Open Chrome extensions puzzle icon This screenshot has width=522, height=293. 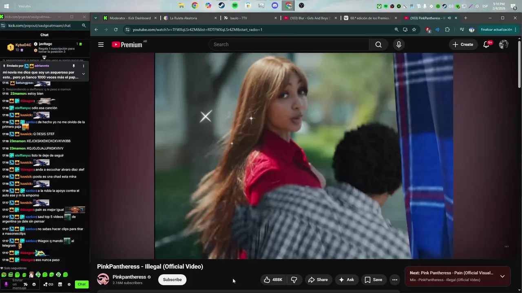click(x=447, y=30)
